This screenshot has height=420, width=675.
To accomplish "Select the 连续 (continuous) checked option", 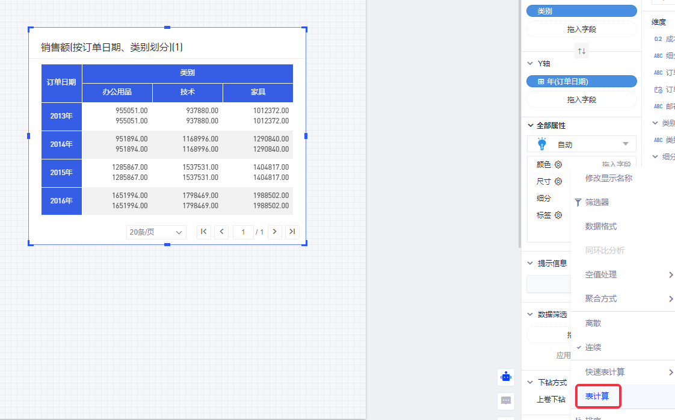I will pos(593,347).
